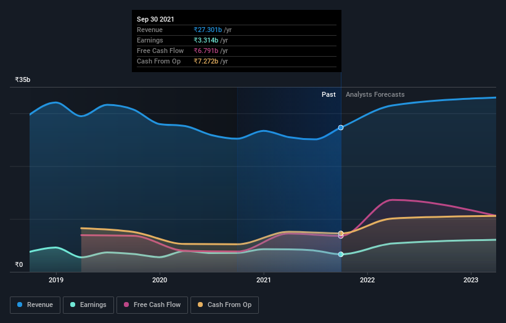The height and width of the screenshot is (323, 506).
Task: Toggle the Earnings legend button
Action: click(x=88, y=305)
